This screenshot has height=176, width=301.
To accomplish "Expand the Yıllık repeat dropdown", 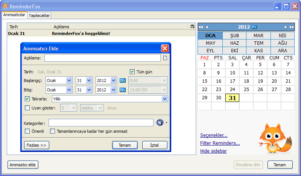I will [x=164, y=99].
